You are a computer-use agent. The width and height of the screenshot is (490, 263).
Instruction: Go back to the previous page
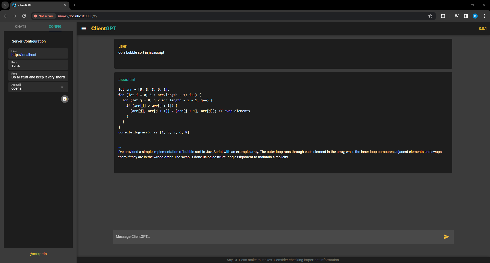(6, 16)
